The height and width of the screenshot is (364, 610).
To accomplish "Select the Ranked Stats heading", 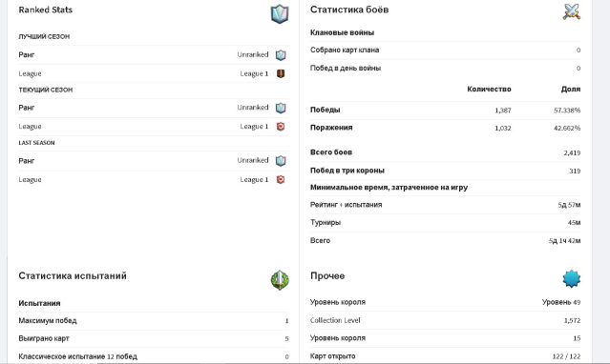I will pyautogui.click(x=46, y=10).
